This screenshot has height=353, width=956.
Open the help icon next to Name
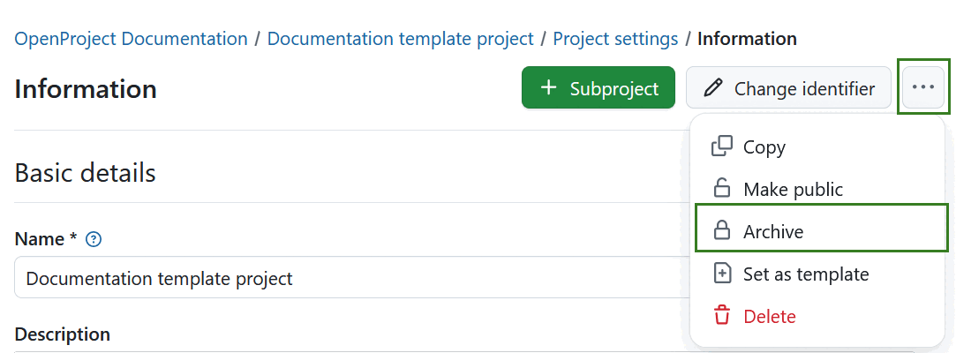94,239
